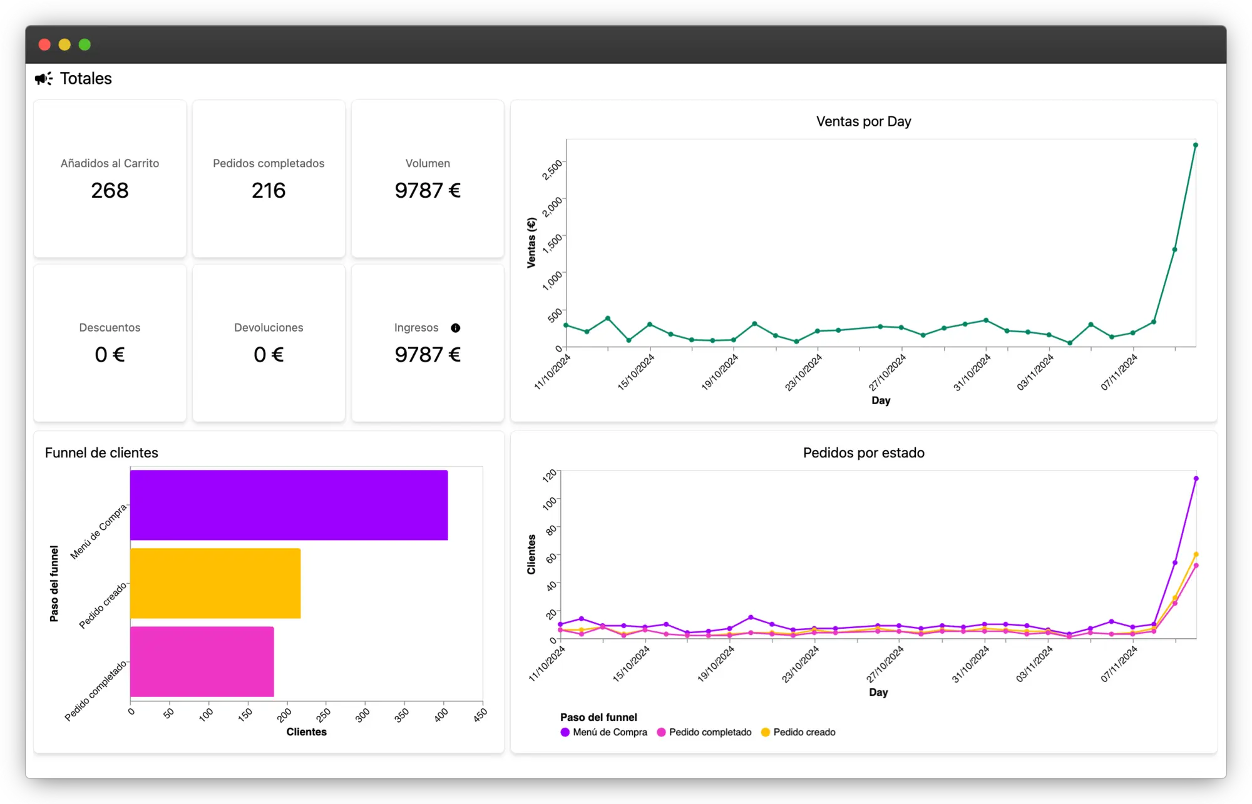
Task: Toggle Pedido creado series visibility
Action: click(805, 731)
